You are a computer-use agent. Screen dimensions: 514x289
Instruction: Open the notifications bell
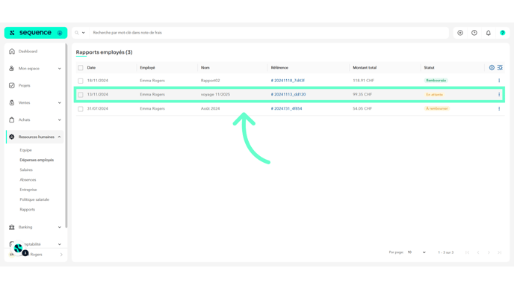(489, 33)
